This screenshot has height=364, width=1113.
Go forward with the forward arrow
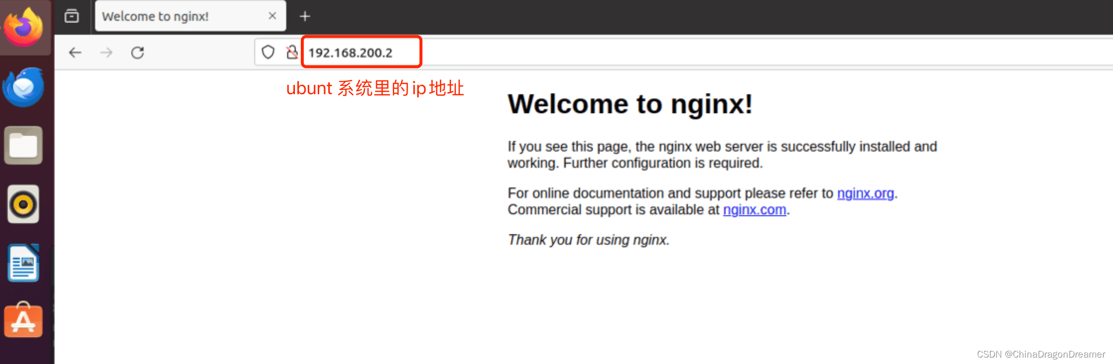(x=106, y=53)
